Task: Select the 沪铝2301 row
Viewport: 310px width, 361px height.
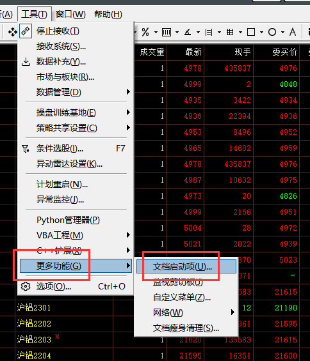Action: click(x=34, y=308)
